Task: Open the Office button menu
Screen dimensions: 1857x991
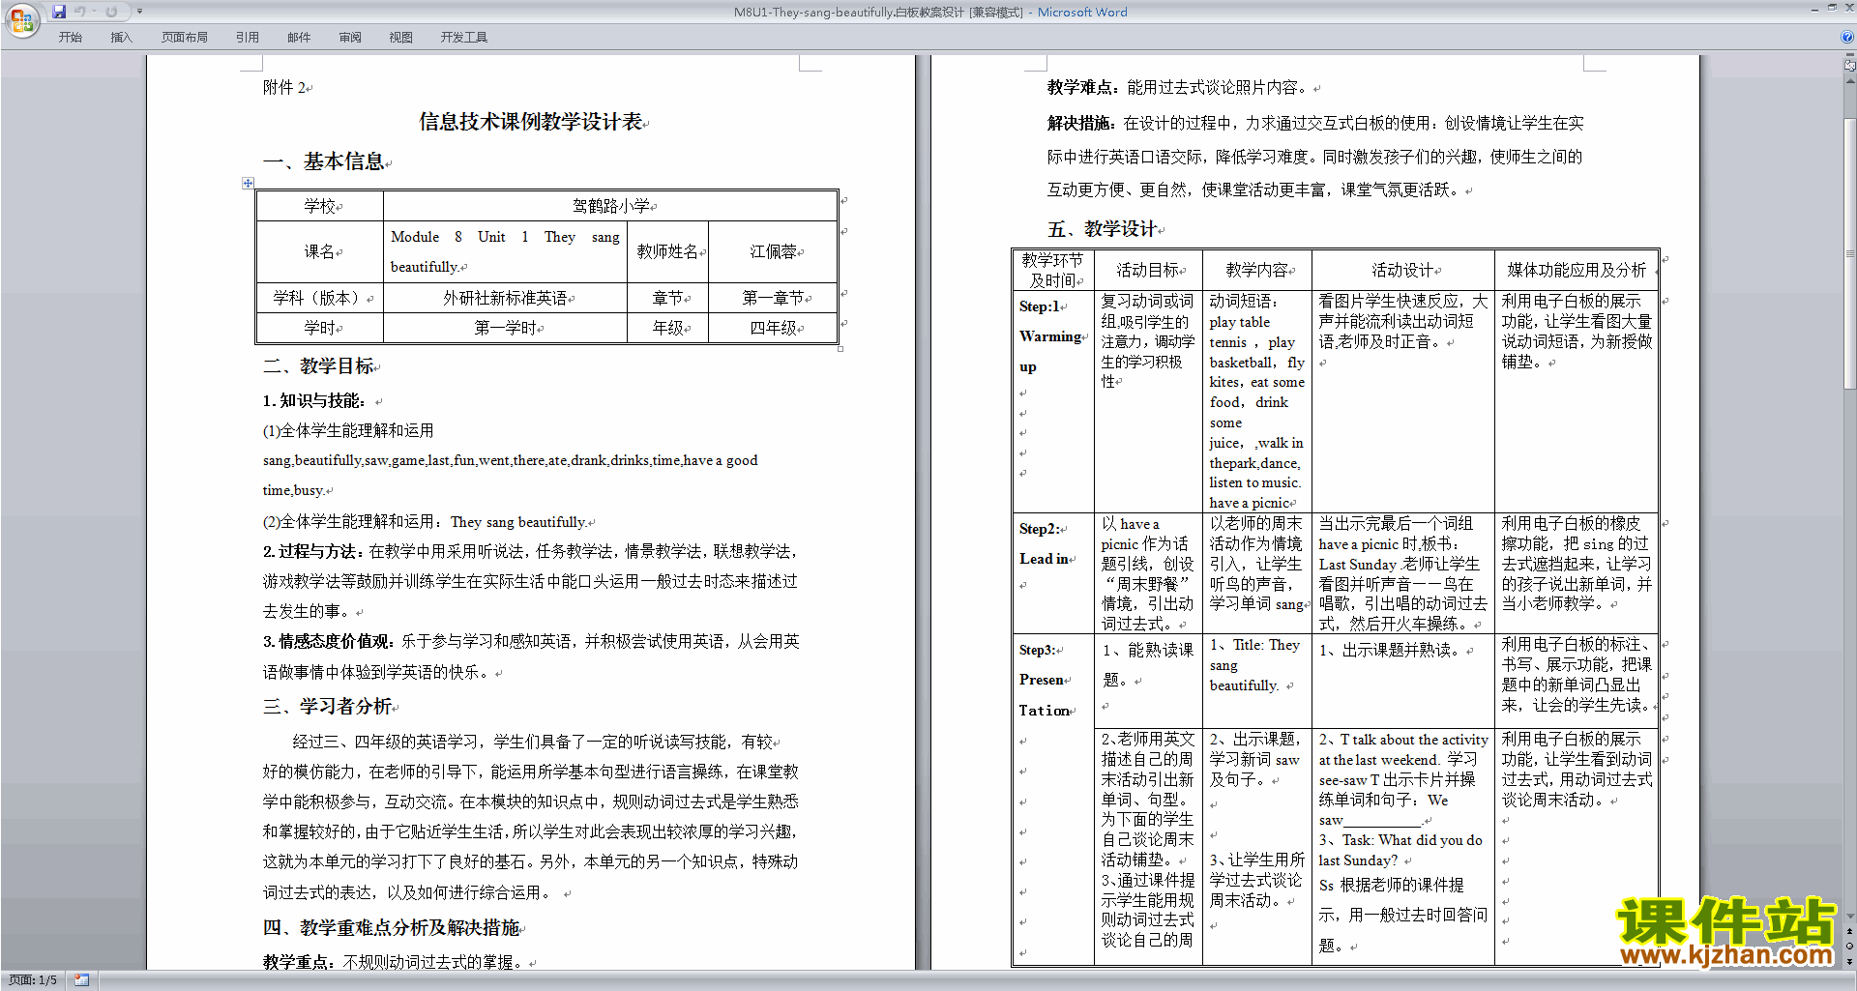Action: (x=21, y=19)
